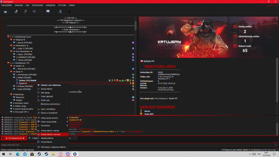Toggle subscription mark on Właściciel channel

coord(11,40)
